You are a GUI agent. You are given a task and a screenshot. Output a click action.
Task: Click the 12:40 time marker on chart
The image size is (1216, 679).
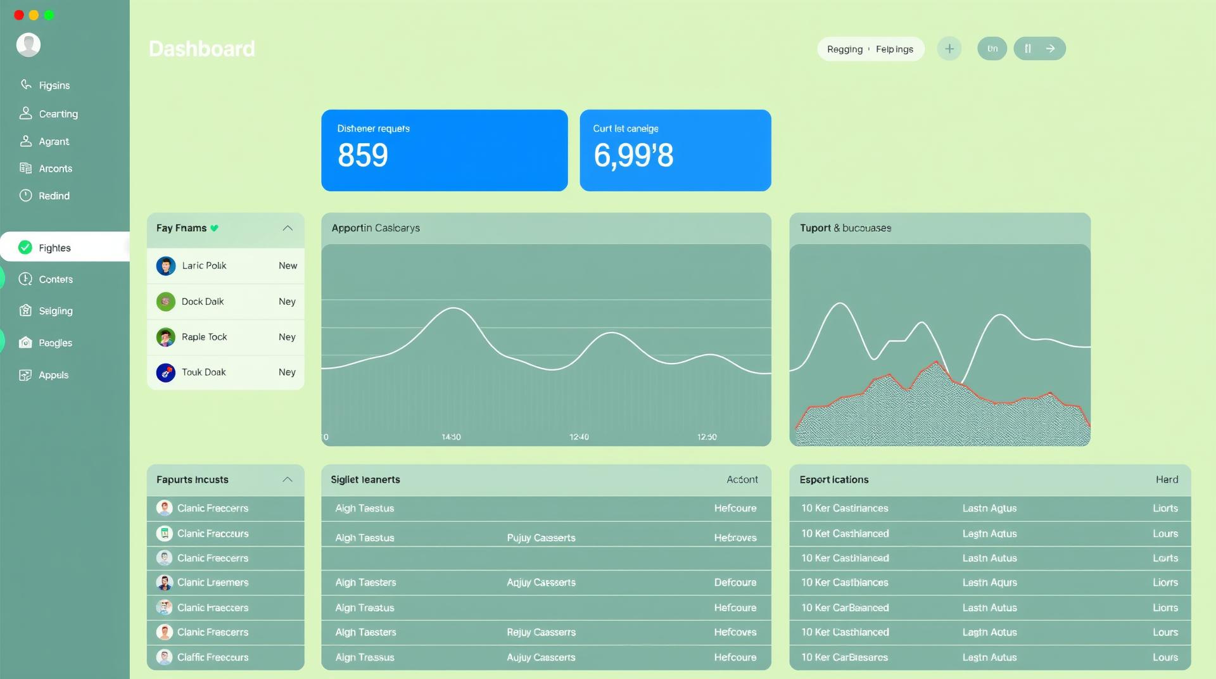(x=579, y=437)
